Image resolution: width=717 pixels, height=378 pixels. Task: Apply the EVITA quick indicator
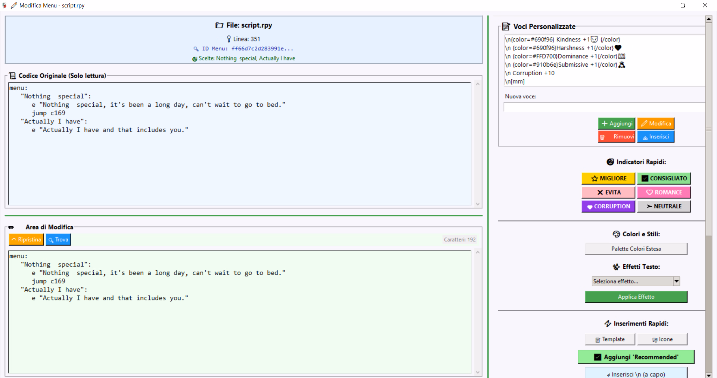pyautogui.click(x=608, y=192)
